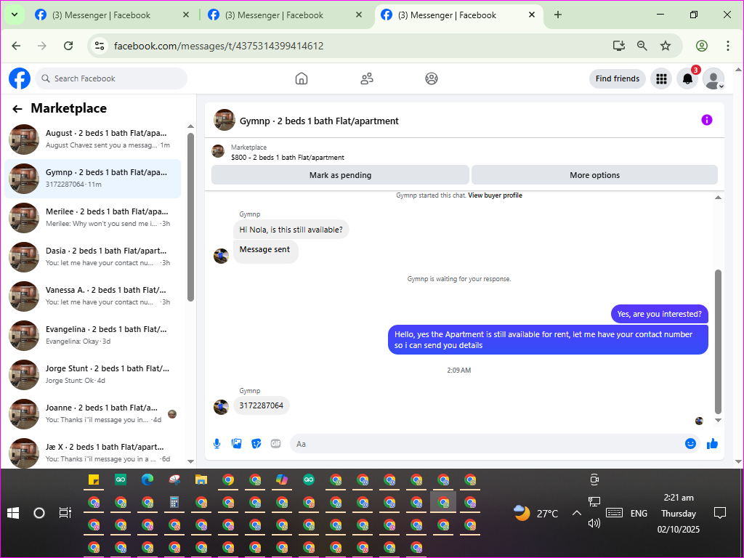Viewport: 744px width, 558px height.
Task: Click the voice clip microphone icon
Action: coord(217,444)
